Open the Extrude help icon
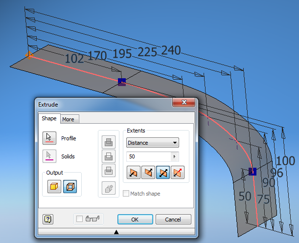This screenshot has width=299, height=243. pos(48,219)
